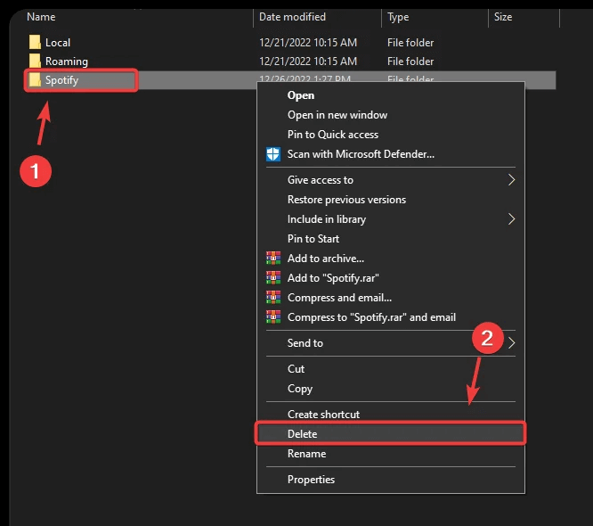Click WinRAR icon beside Compress and email
The height and width of the screenshot is (526, 593).
coord(273,298)
